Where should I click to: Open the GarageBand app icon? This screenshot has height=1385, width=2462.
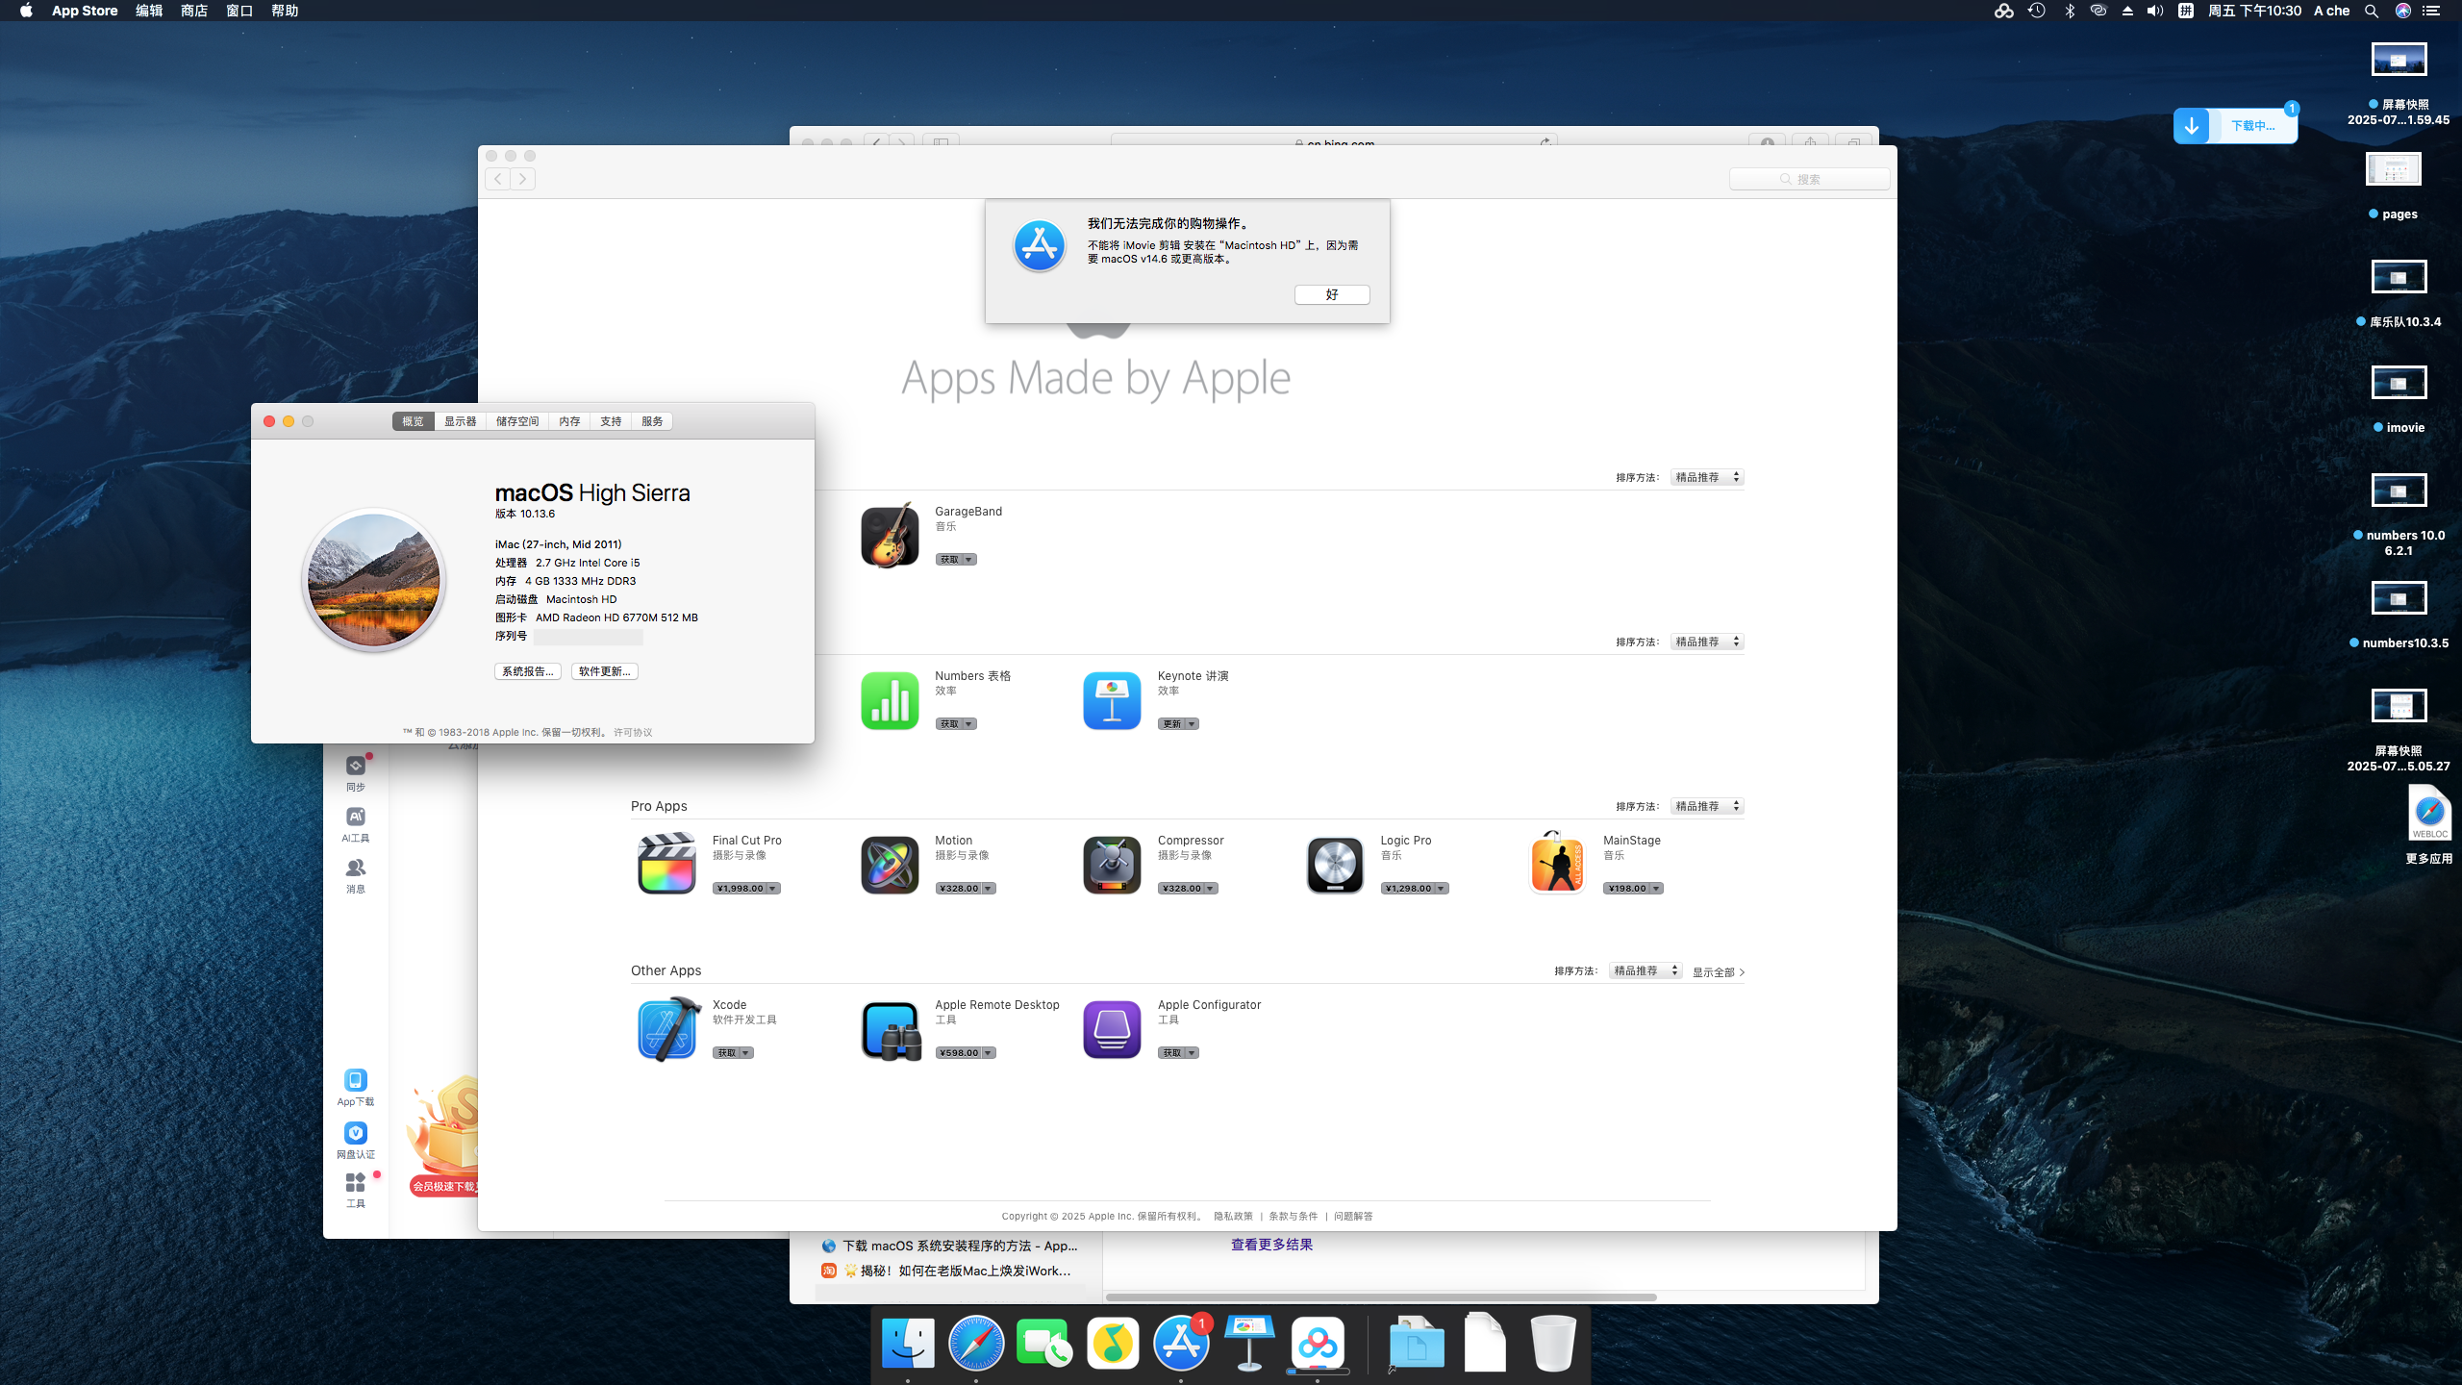(889, 536)
